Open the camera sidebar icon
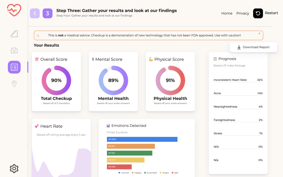Image resolution: width=283 pixels, height=177 pixels. coord(14,50)
